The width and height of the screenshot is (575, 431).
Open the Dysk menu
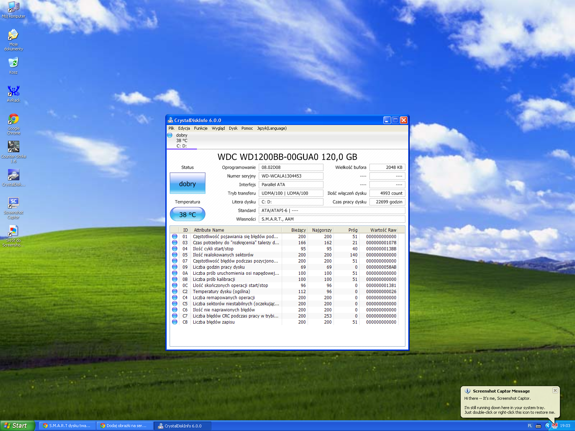(233, 128)
